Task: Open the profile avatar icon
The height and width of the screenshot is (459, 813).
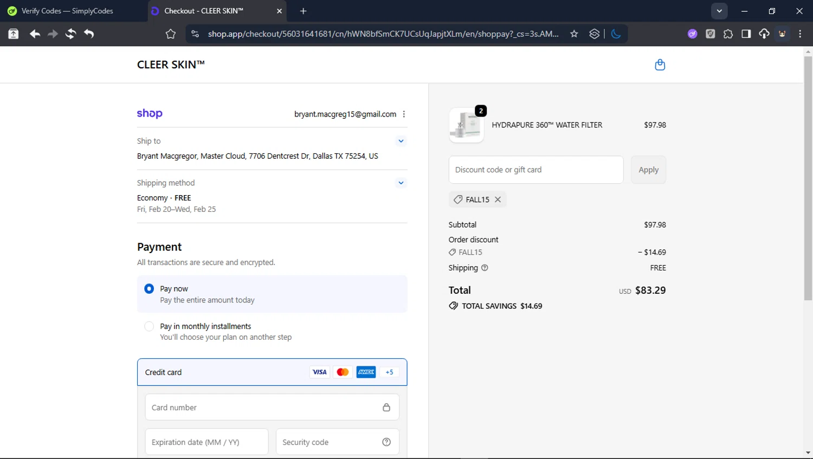Action: click(782, 34)
